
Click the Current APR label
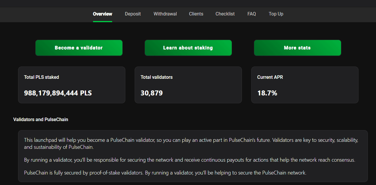[270, 77]
